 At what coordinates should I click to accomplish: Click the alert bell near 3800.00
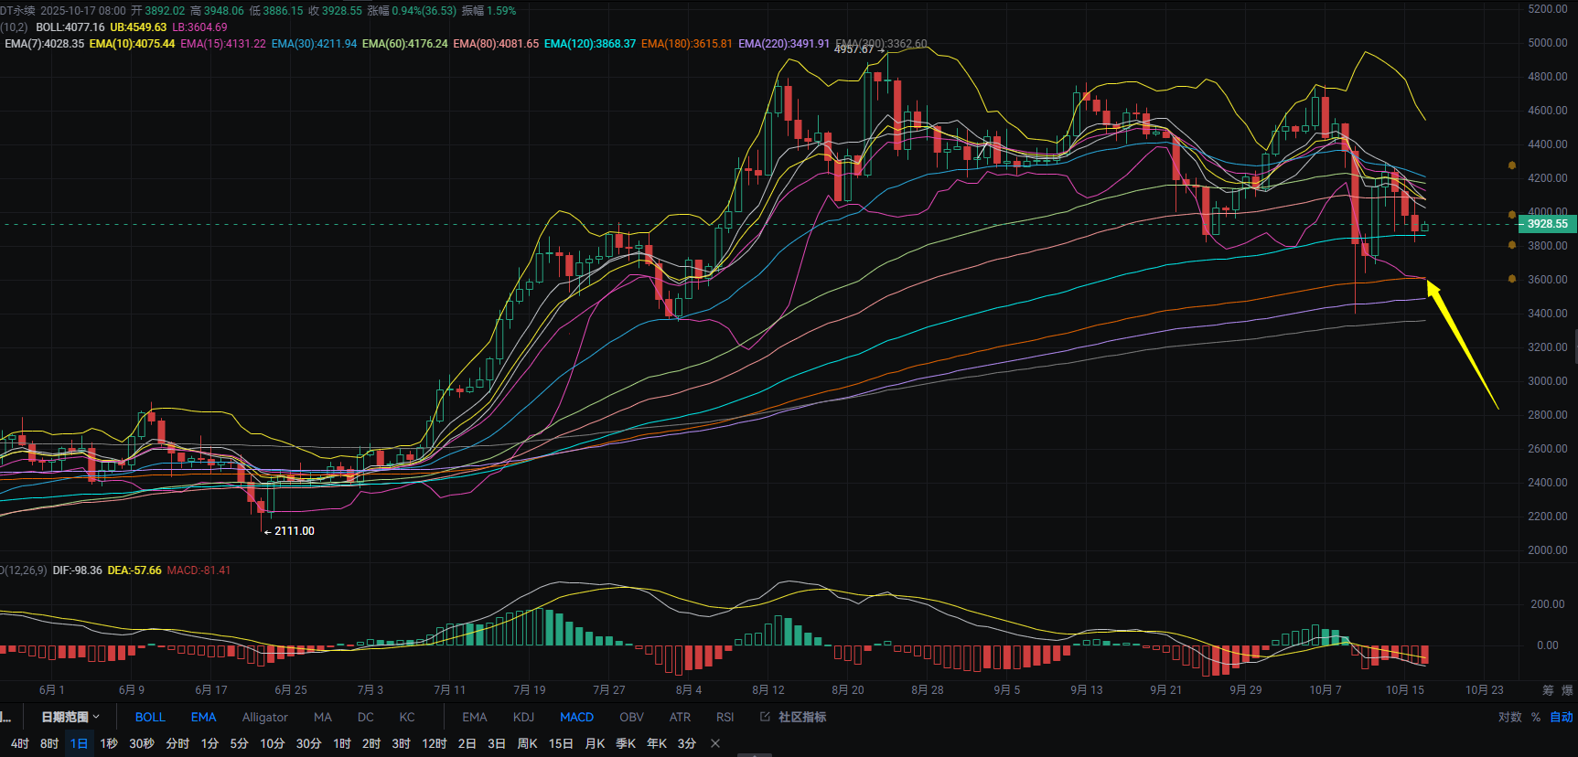coord(1512,245)
